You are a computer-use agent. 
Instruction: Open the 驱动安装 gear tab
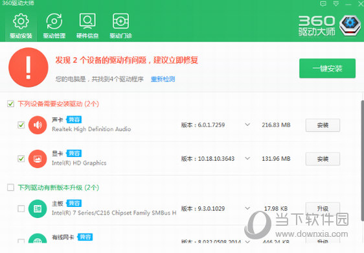click(21, 26)
